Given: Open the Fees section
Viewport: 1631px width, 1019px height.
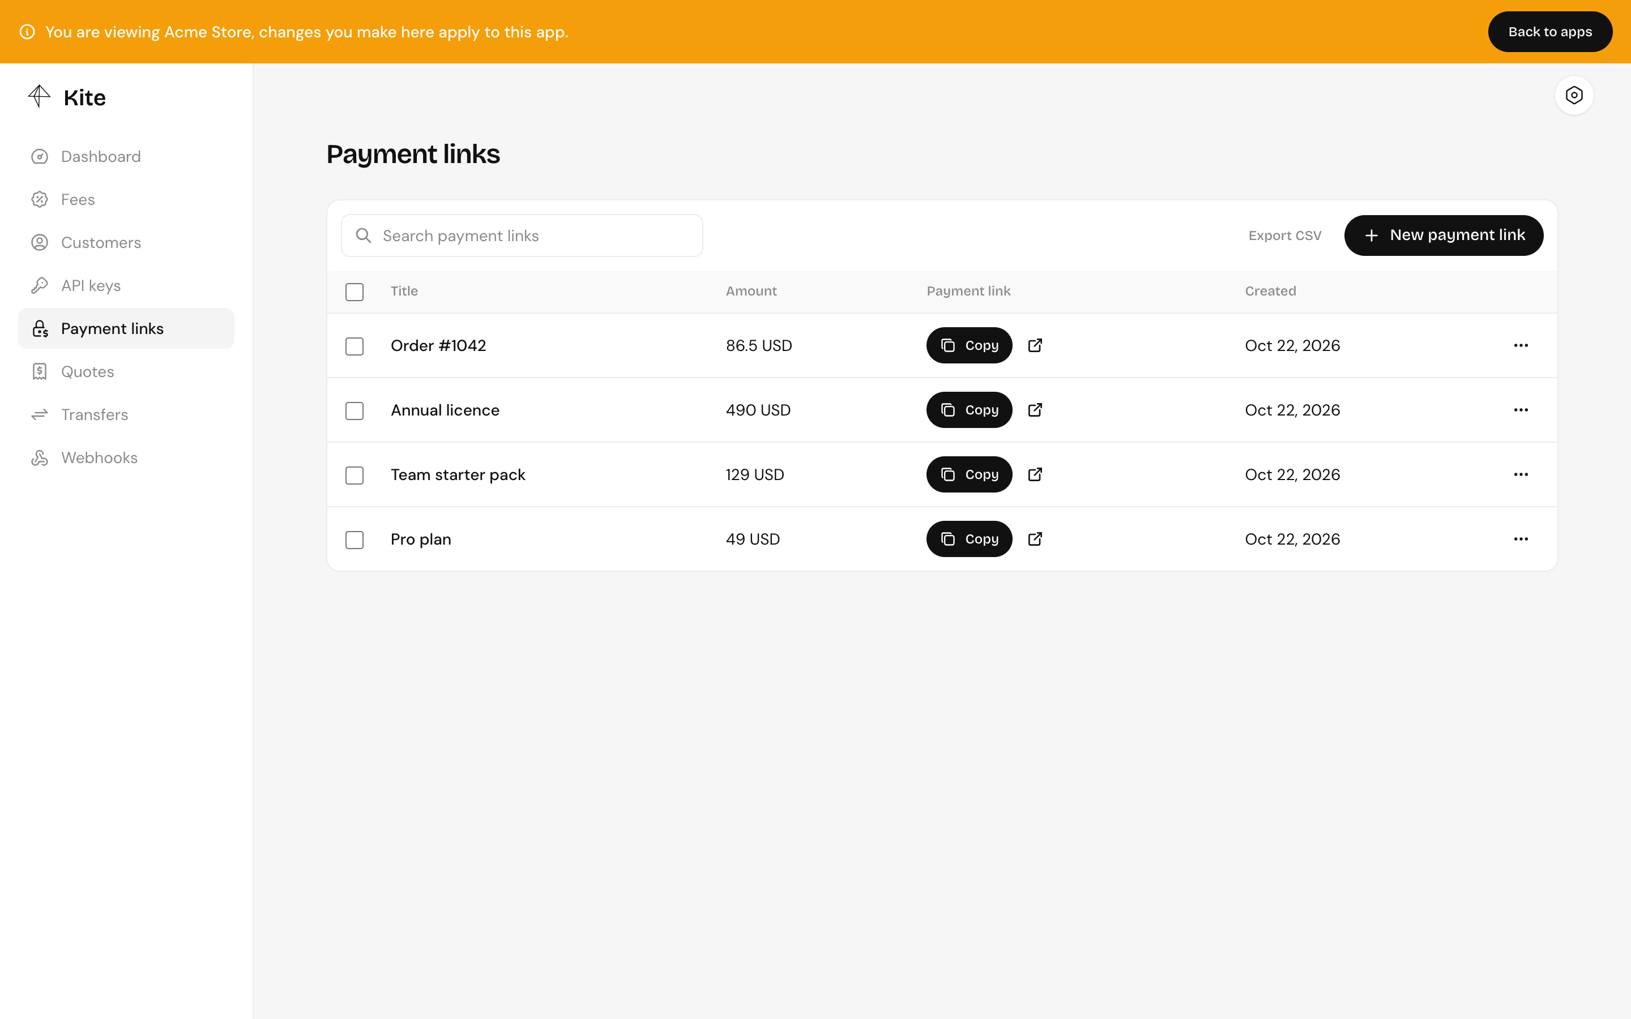Looking at the screenshot, I should (x=126, y=199).
